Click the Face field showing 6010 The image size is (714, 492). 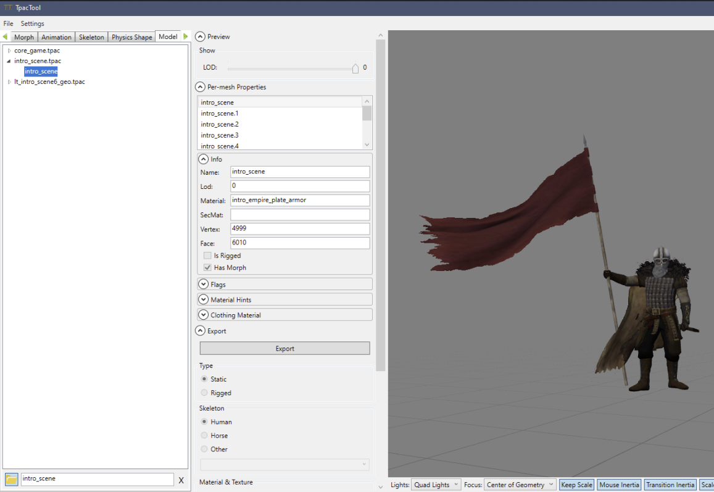pos(300,243)
